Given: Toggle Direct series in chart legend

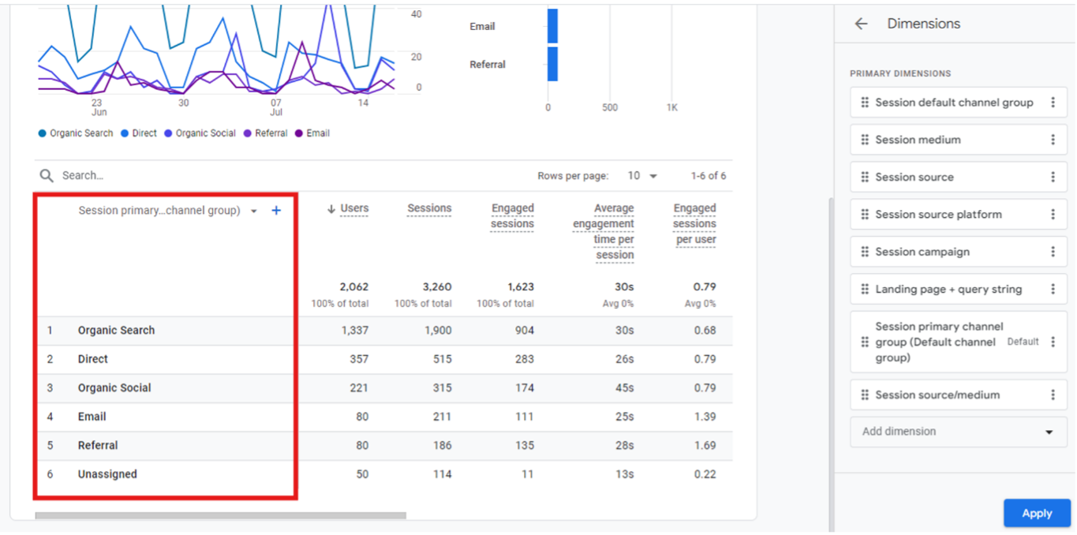Looking at the screenshot, I should 139,133.
